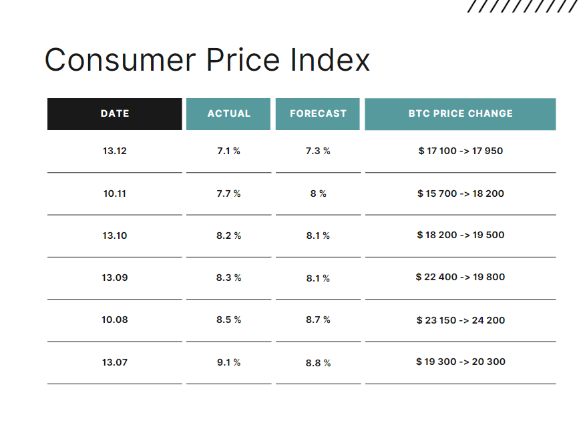Click the 9.1 % actual value
This screenshot has width=583, height=437.
pos(228,362)
